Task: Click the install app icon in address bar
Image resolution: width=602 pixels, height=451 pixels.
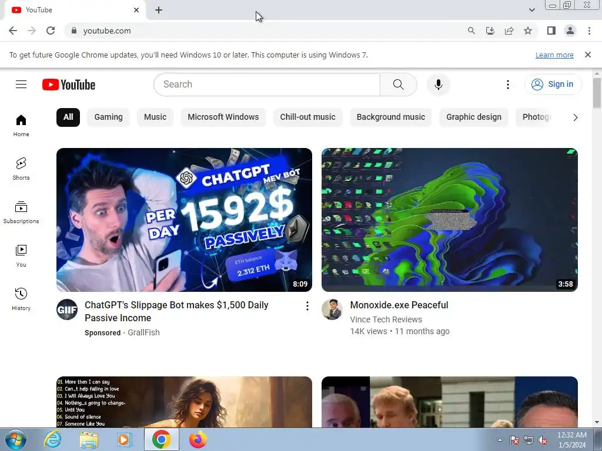Action: tap(490, 31)
